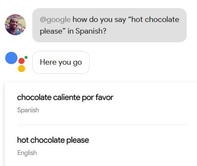Screen dimensions: 197x166
Task: Tap the 'Here you go' reply bubble
Action: 61,62
